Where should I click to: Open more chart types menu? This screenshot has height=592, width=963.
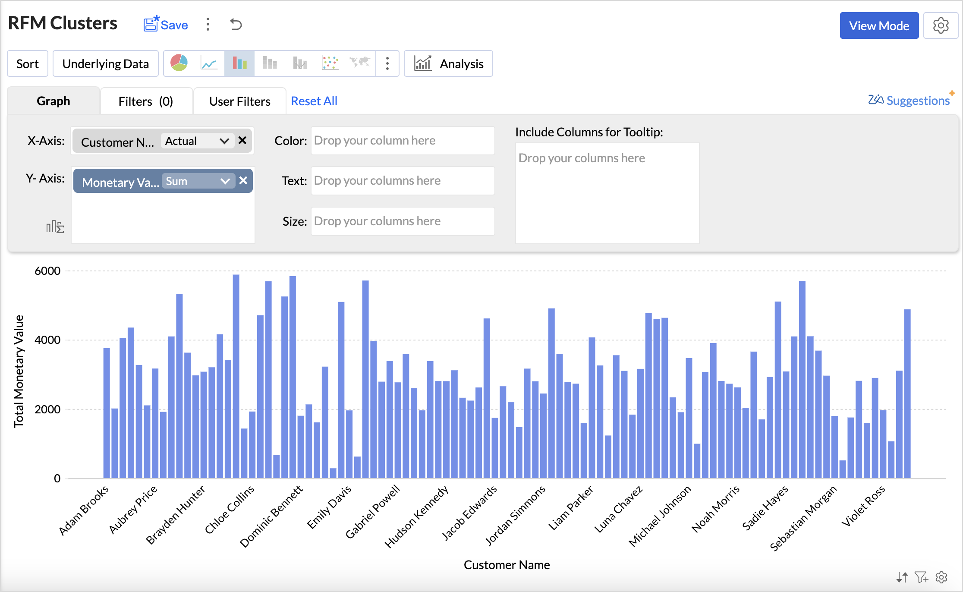tap(387, 63)
